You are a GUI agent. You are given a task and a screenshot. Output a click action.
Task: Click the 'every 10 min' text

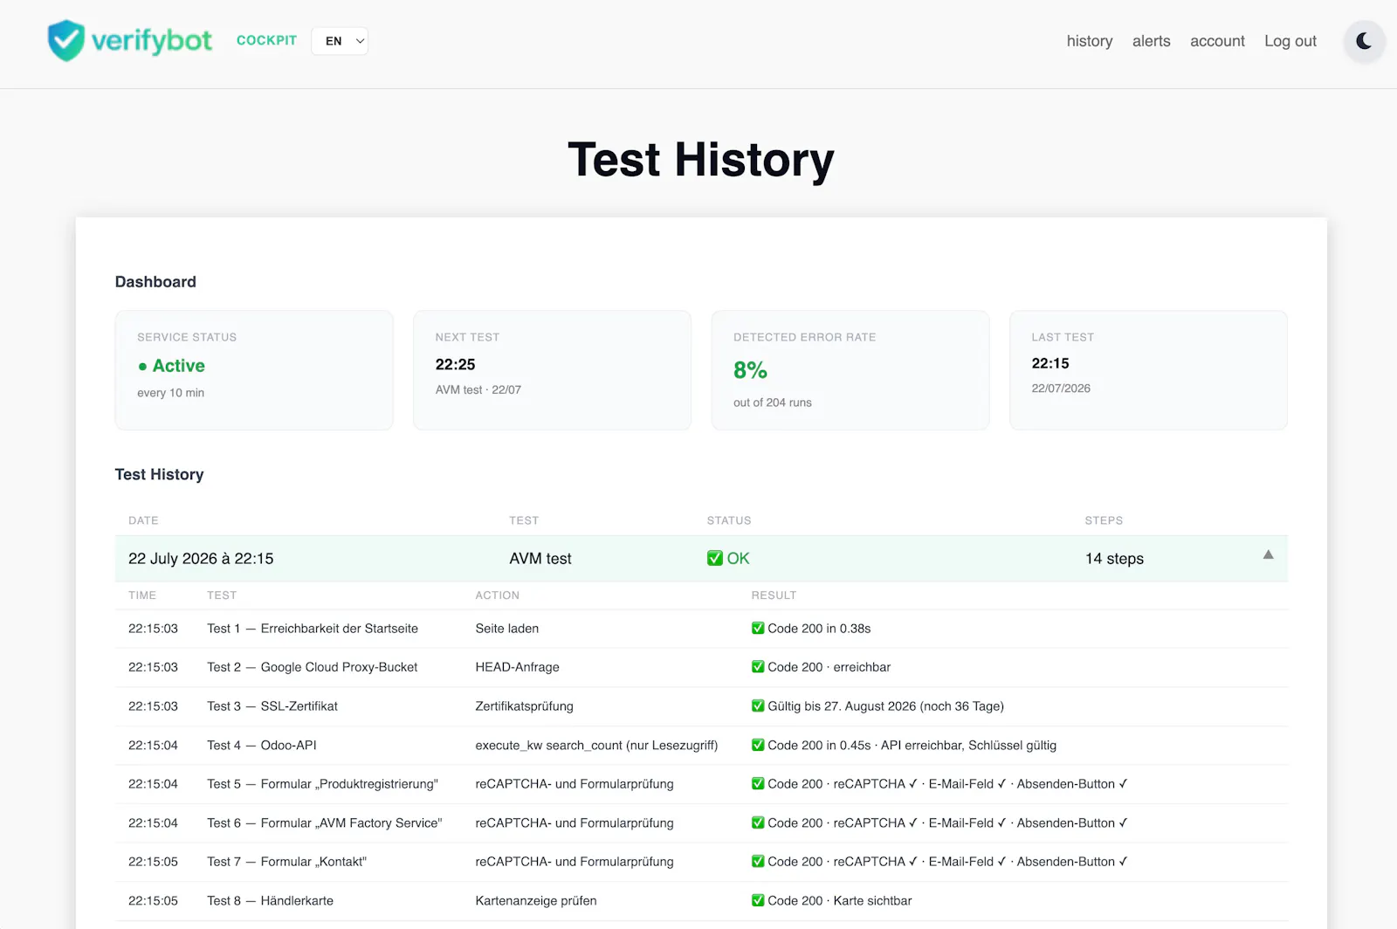(170, 393)
